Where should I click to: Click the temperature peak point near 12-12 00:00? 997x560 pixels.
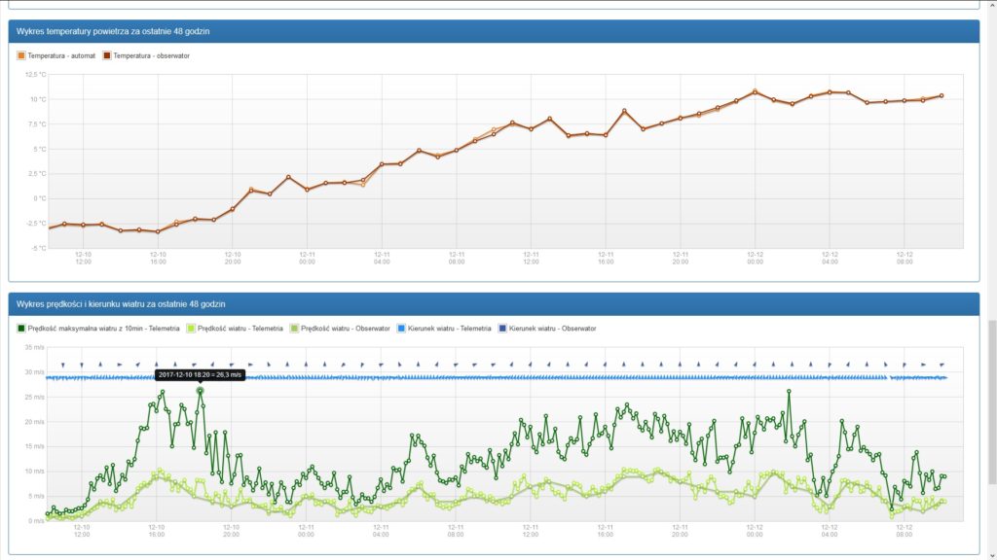(x=755, y=92)
